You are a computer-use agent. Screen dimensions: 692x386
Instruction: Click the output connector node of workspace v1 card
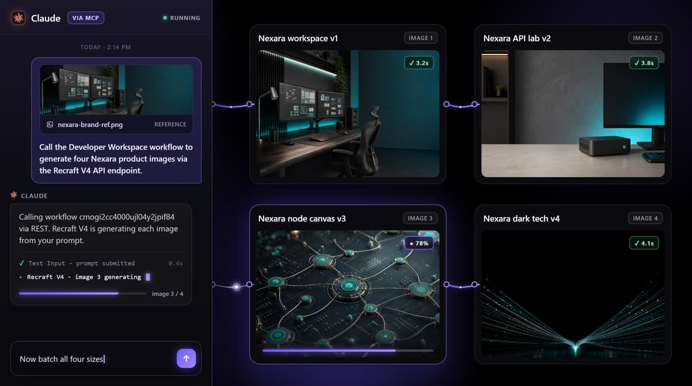(x=446, y=104)
